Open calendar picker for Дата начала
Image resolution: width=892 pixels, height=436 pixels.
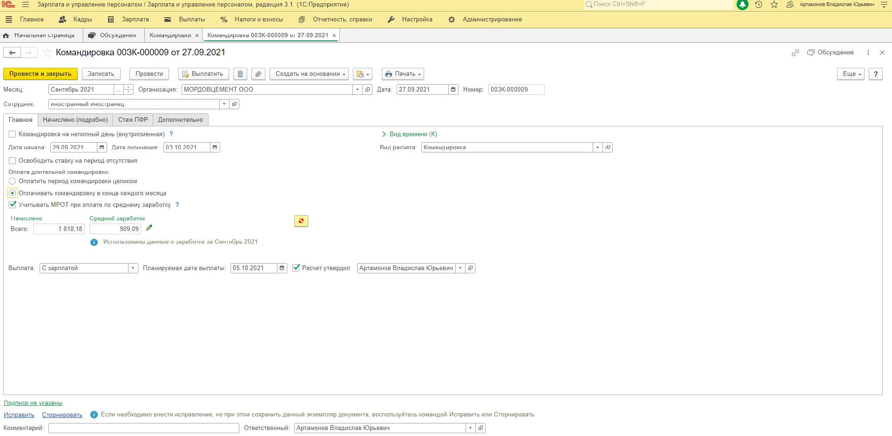(x=102, y=147)
